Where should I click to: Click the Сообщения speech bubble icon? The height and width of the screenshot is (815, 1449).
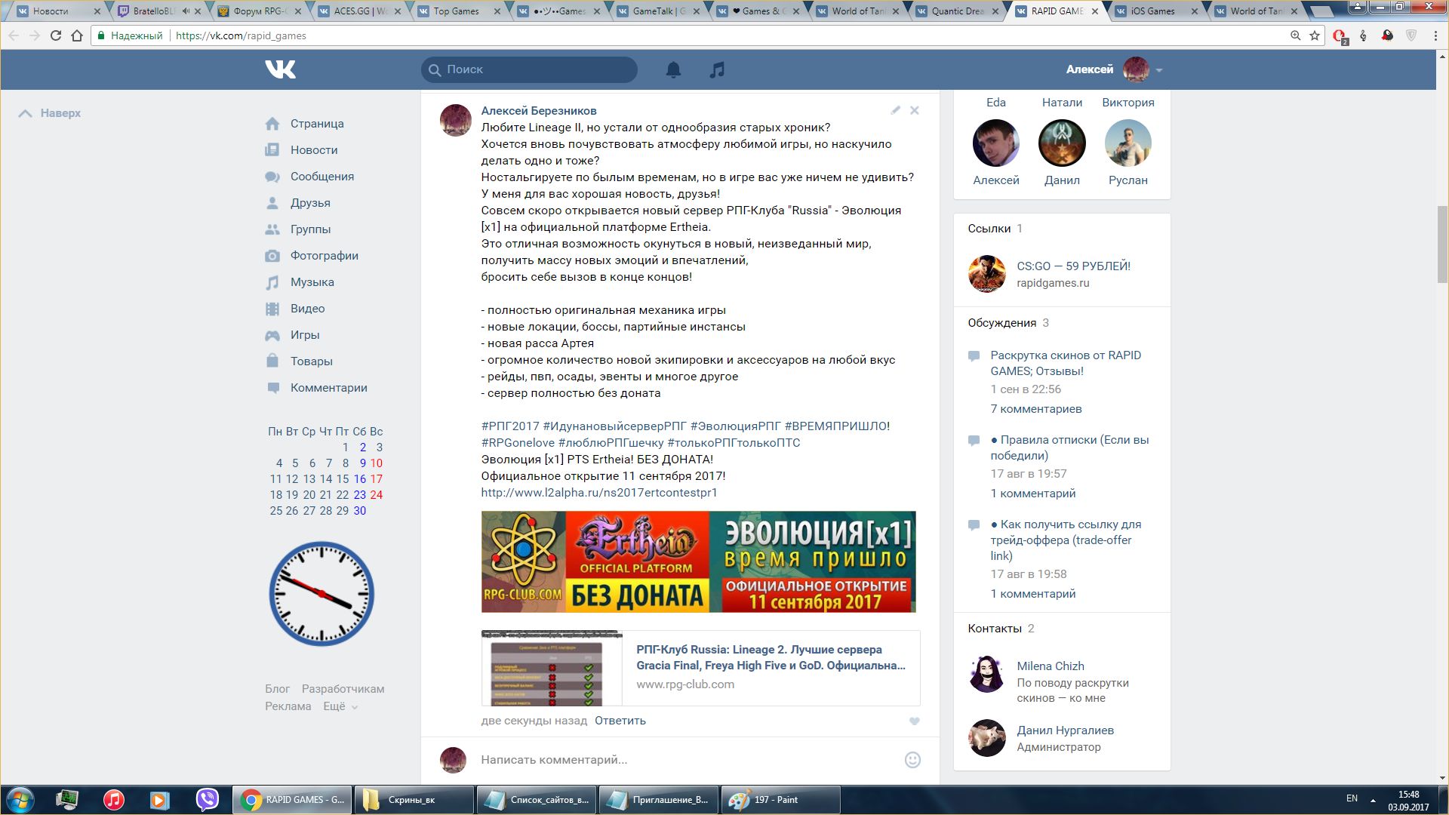(272, 177)
